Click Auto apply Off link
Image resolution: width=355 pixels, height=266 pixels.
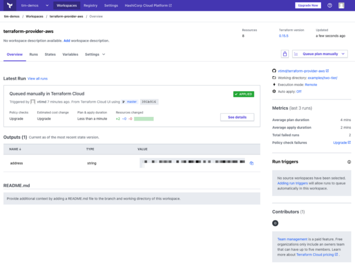299,91
